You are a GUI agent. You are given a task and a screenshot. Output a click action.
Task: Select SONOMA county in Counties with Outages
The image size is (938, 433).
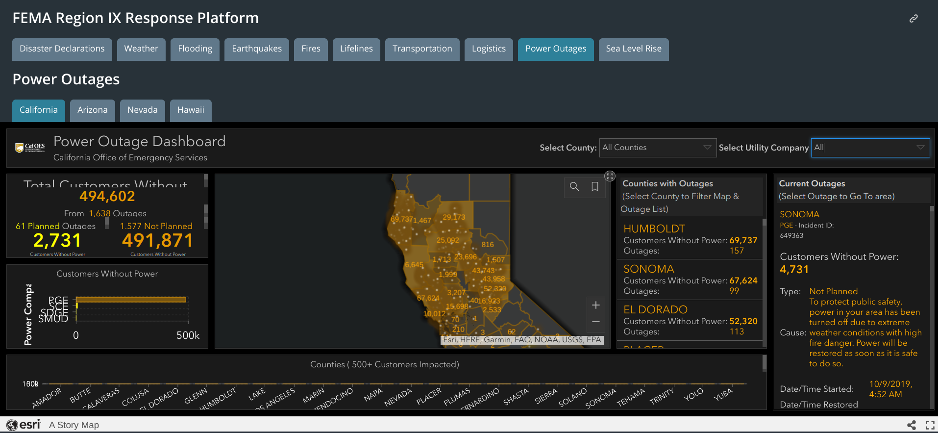pos(690,280)
